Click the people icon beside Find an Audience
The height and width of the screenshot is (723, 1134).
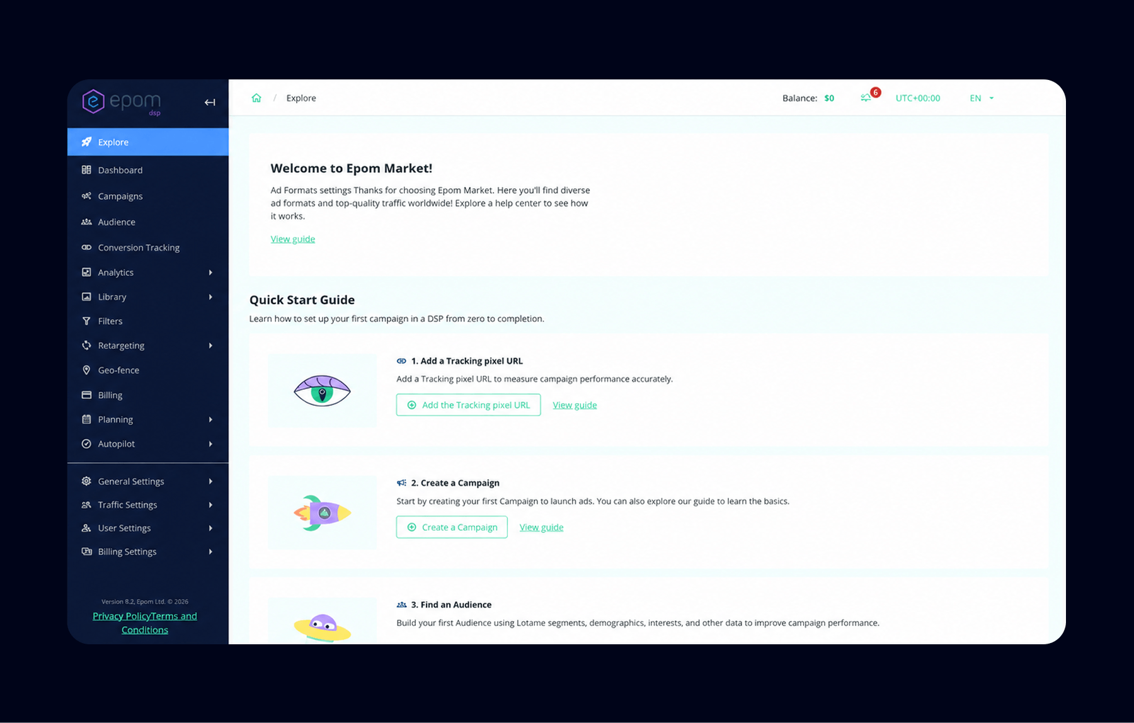point(401,605)
